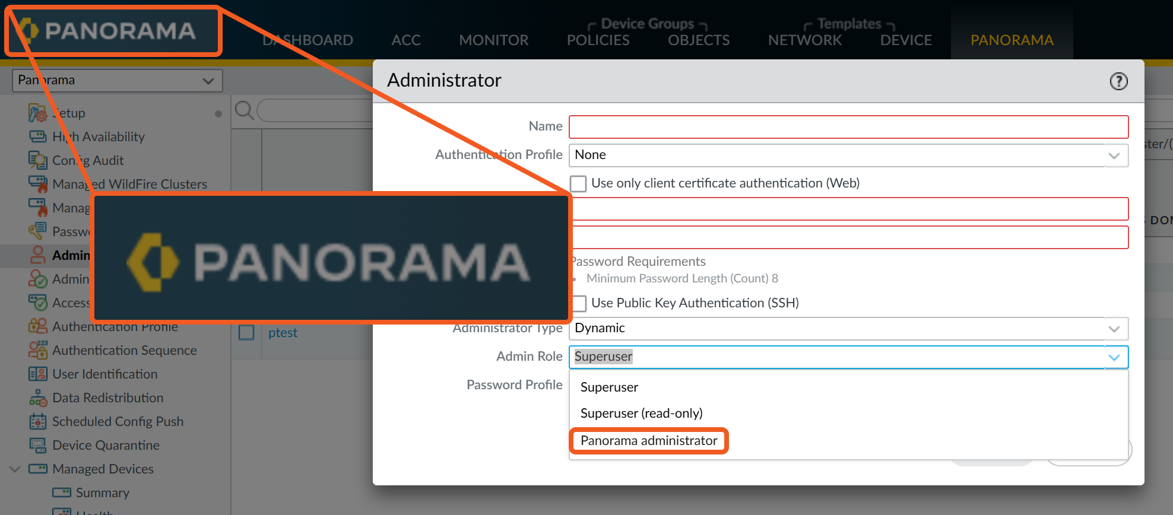This screenshot has width=1173, height=515.
Task: Choose Superuser (read-only) role option
Action: coord(641,413)
